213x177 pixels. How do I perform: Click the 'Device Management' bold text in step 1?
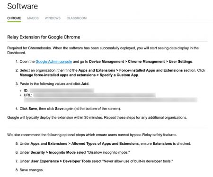click(106, 62)
